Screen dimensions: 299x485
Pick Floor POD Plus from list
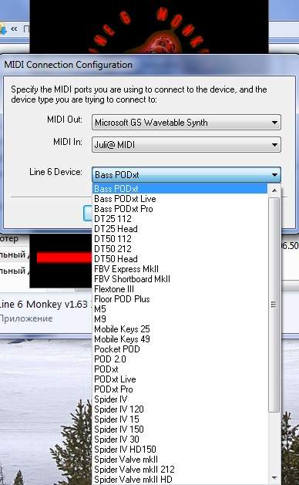[180, 299]
